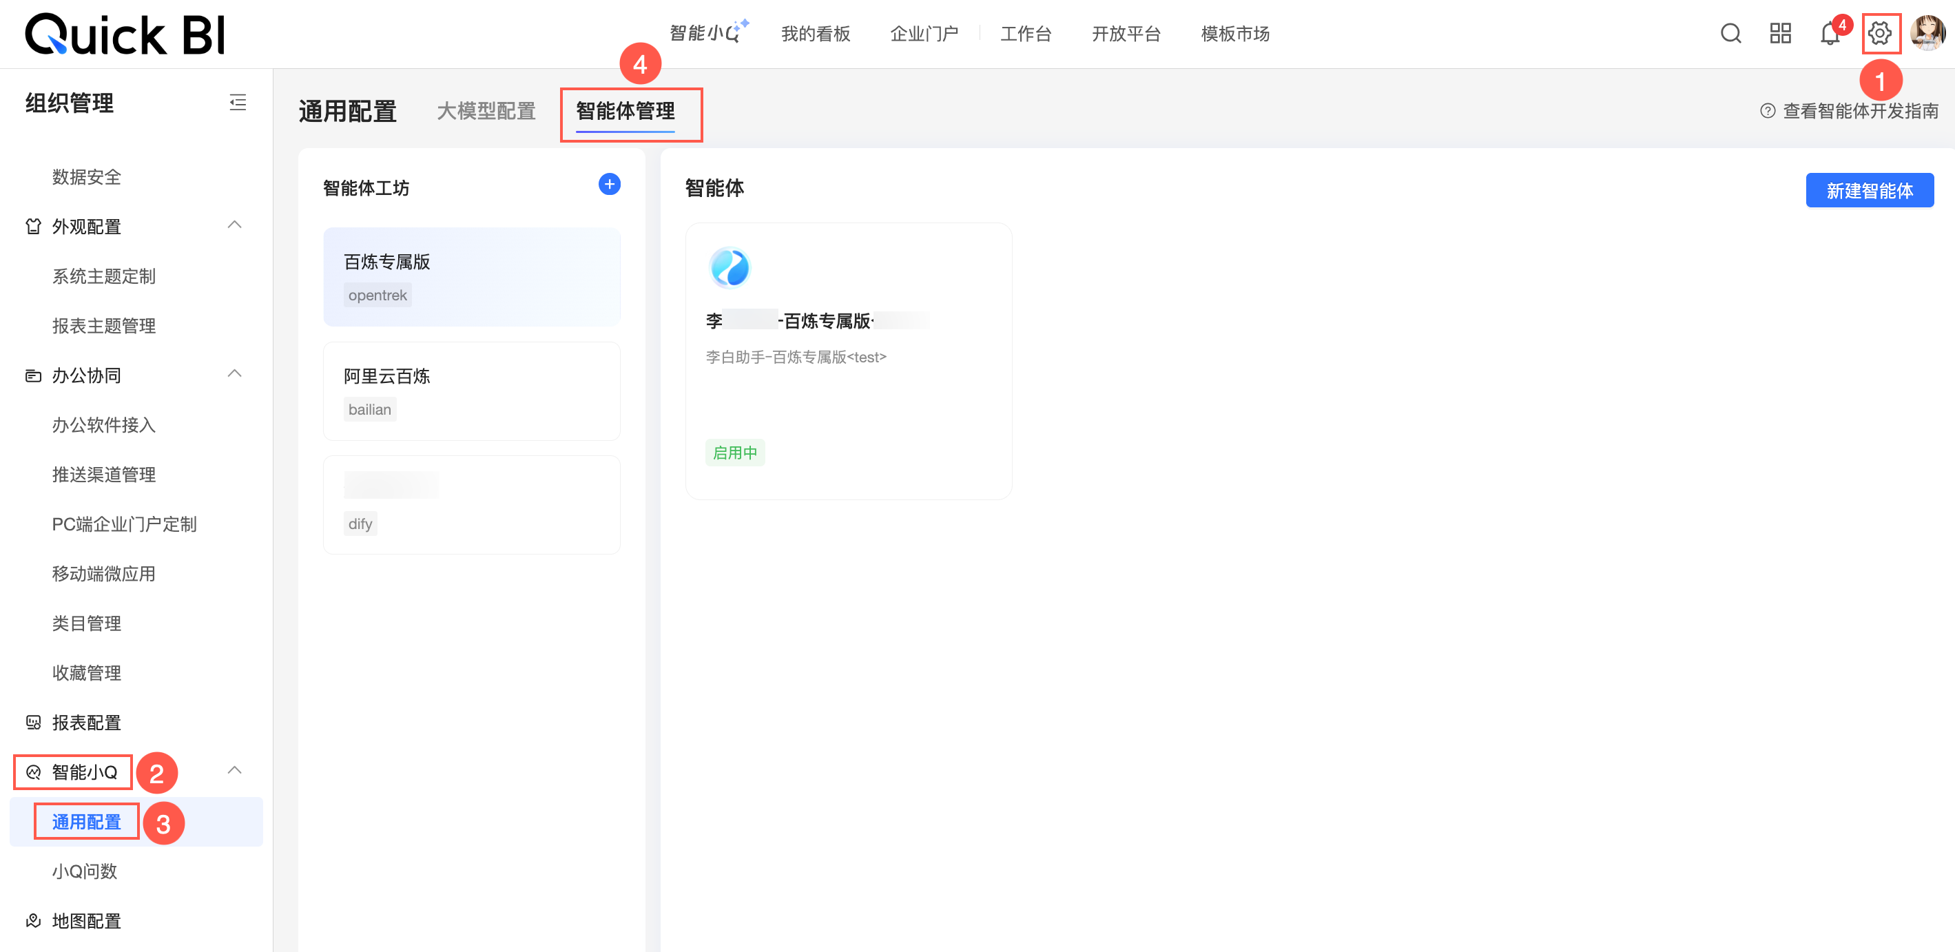Click the 智能小Q sidebar icon
The width and height of the screenshot is (1955, 952).
point(33,772)
